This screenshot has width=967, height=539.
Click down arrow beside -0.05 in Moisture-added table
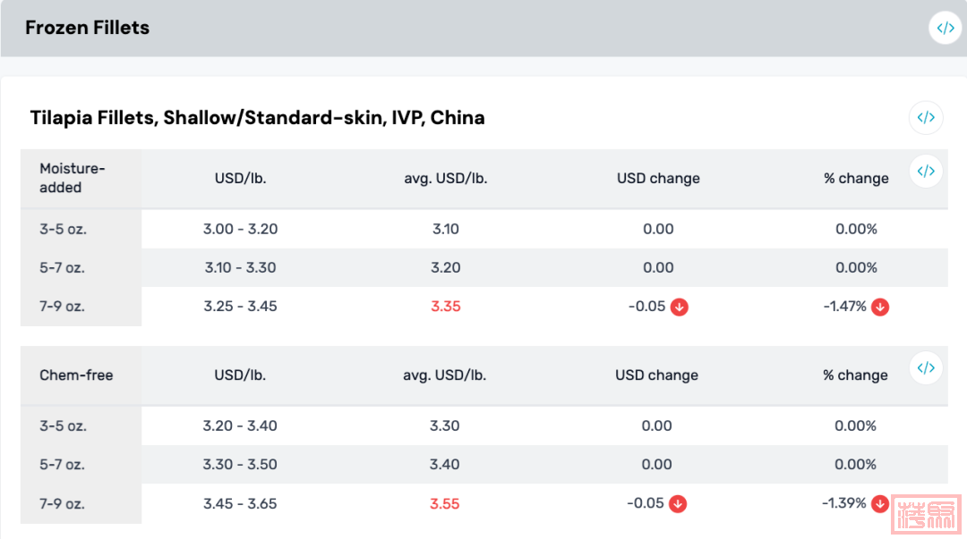click(680, 307)
